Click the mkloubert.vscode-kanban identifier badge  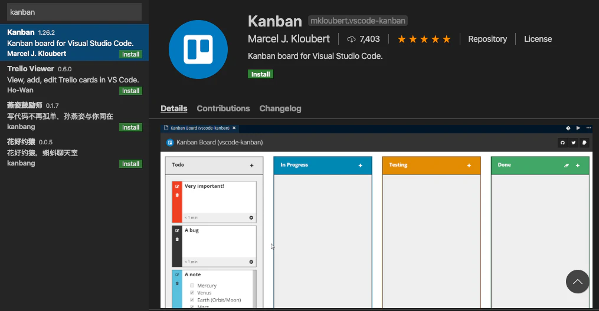click(358, 21)
